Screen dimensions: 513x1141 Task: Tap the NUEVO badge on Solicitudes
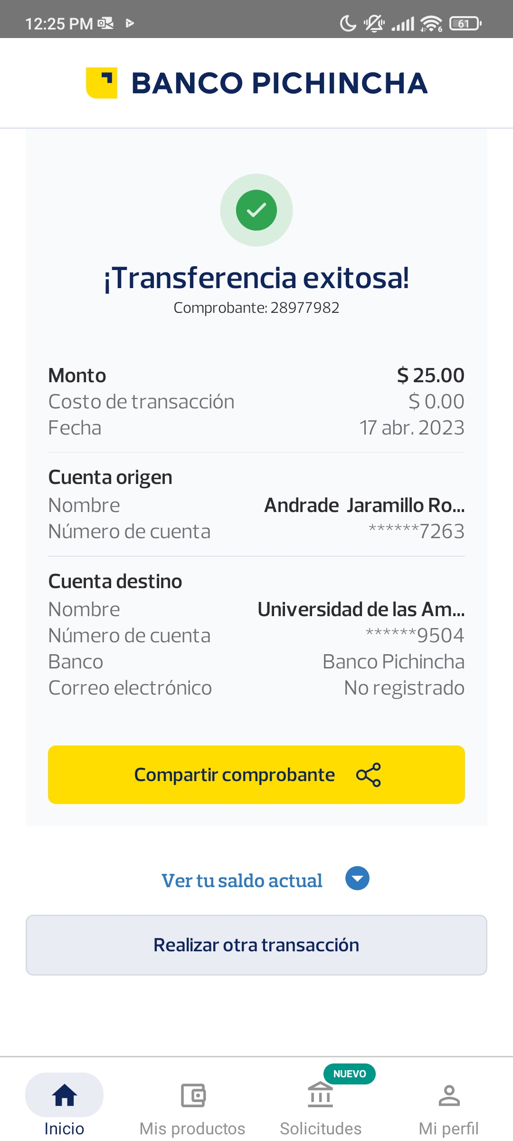tap(350, 1074)
